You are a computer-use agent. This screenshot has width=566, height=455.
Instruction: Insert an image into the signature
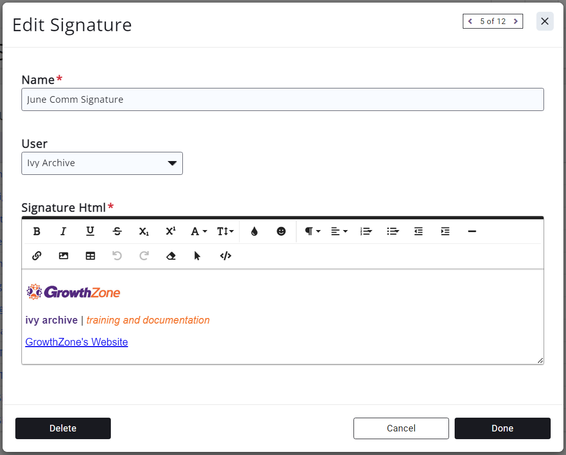click(x=63, y=256)
